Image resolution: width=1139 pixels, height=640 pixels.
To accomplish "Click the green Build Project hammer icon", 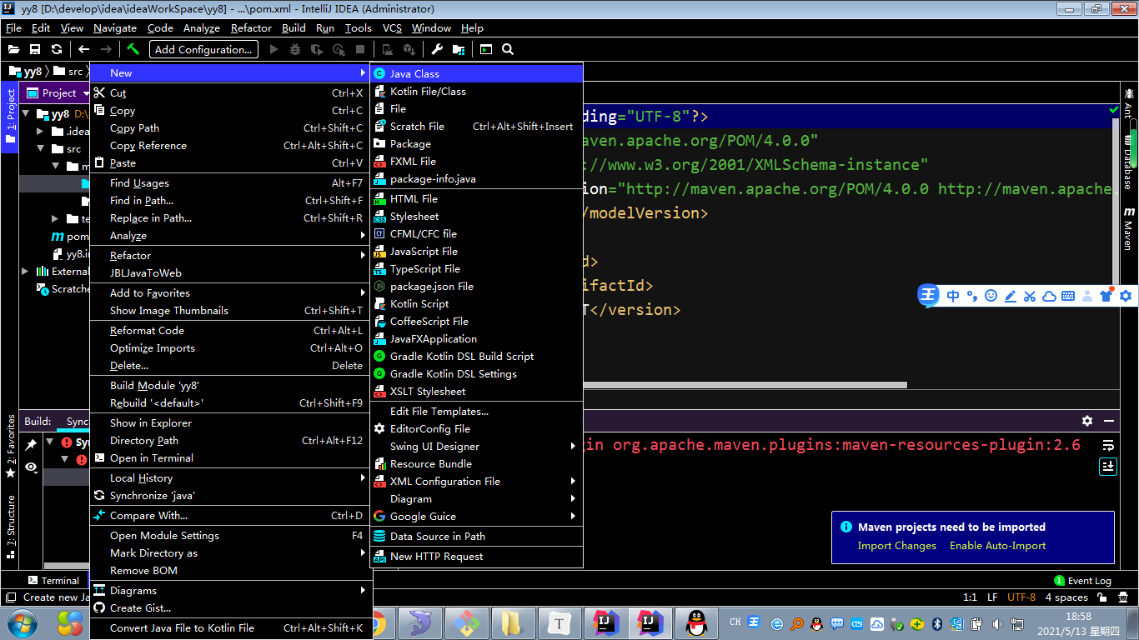I will (133, 49).
